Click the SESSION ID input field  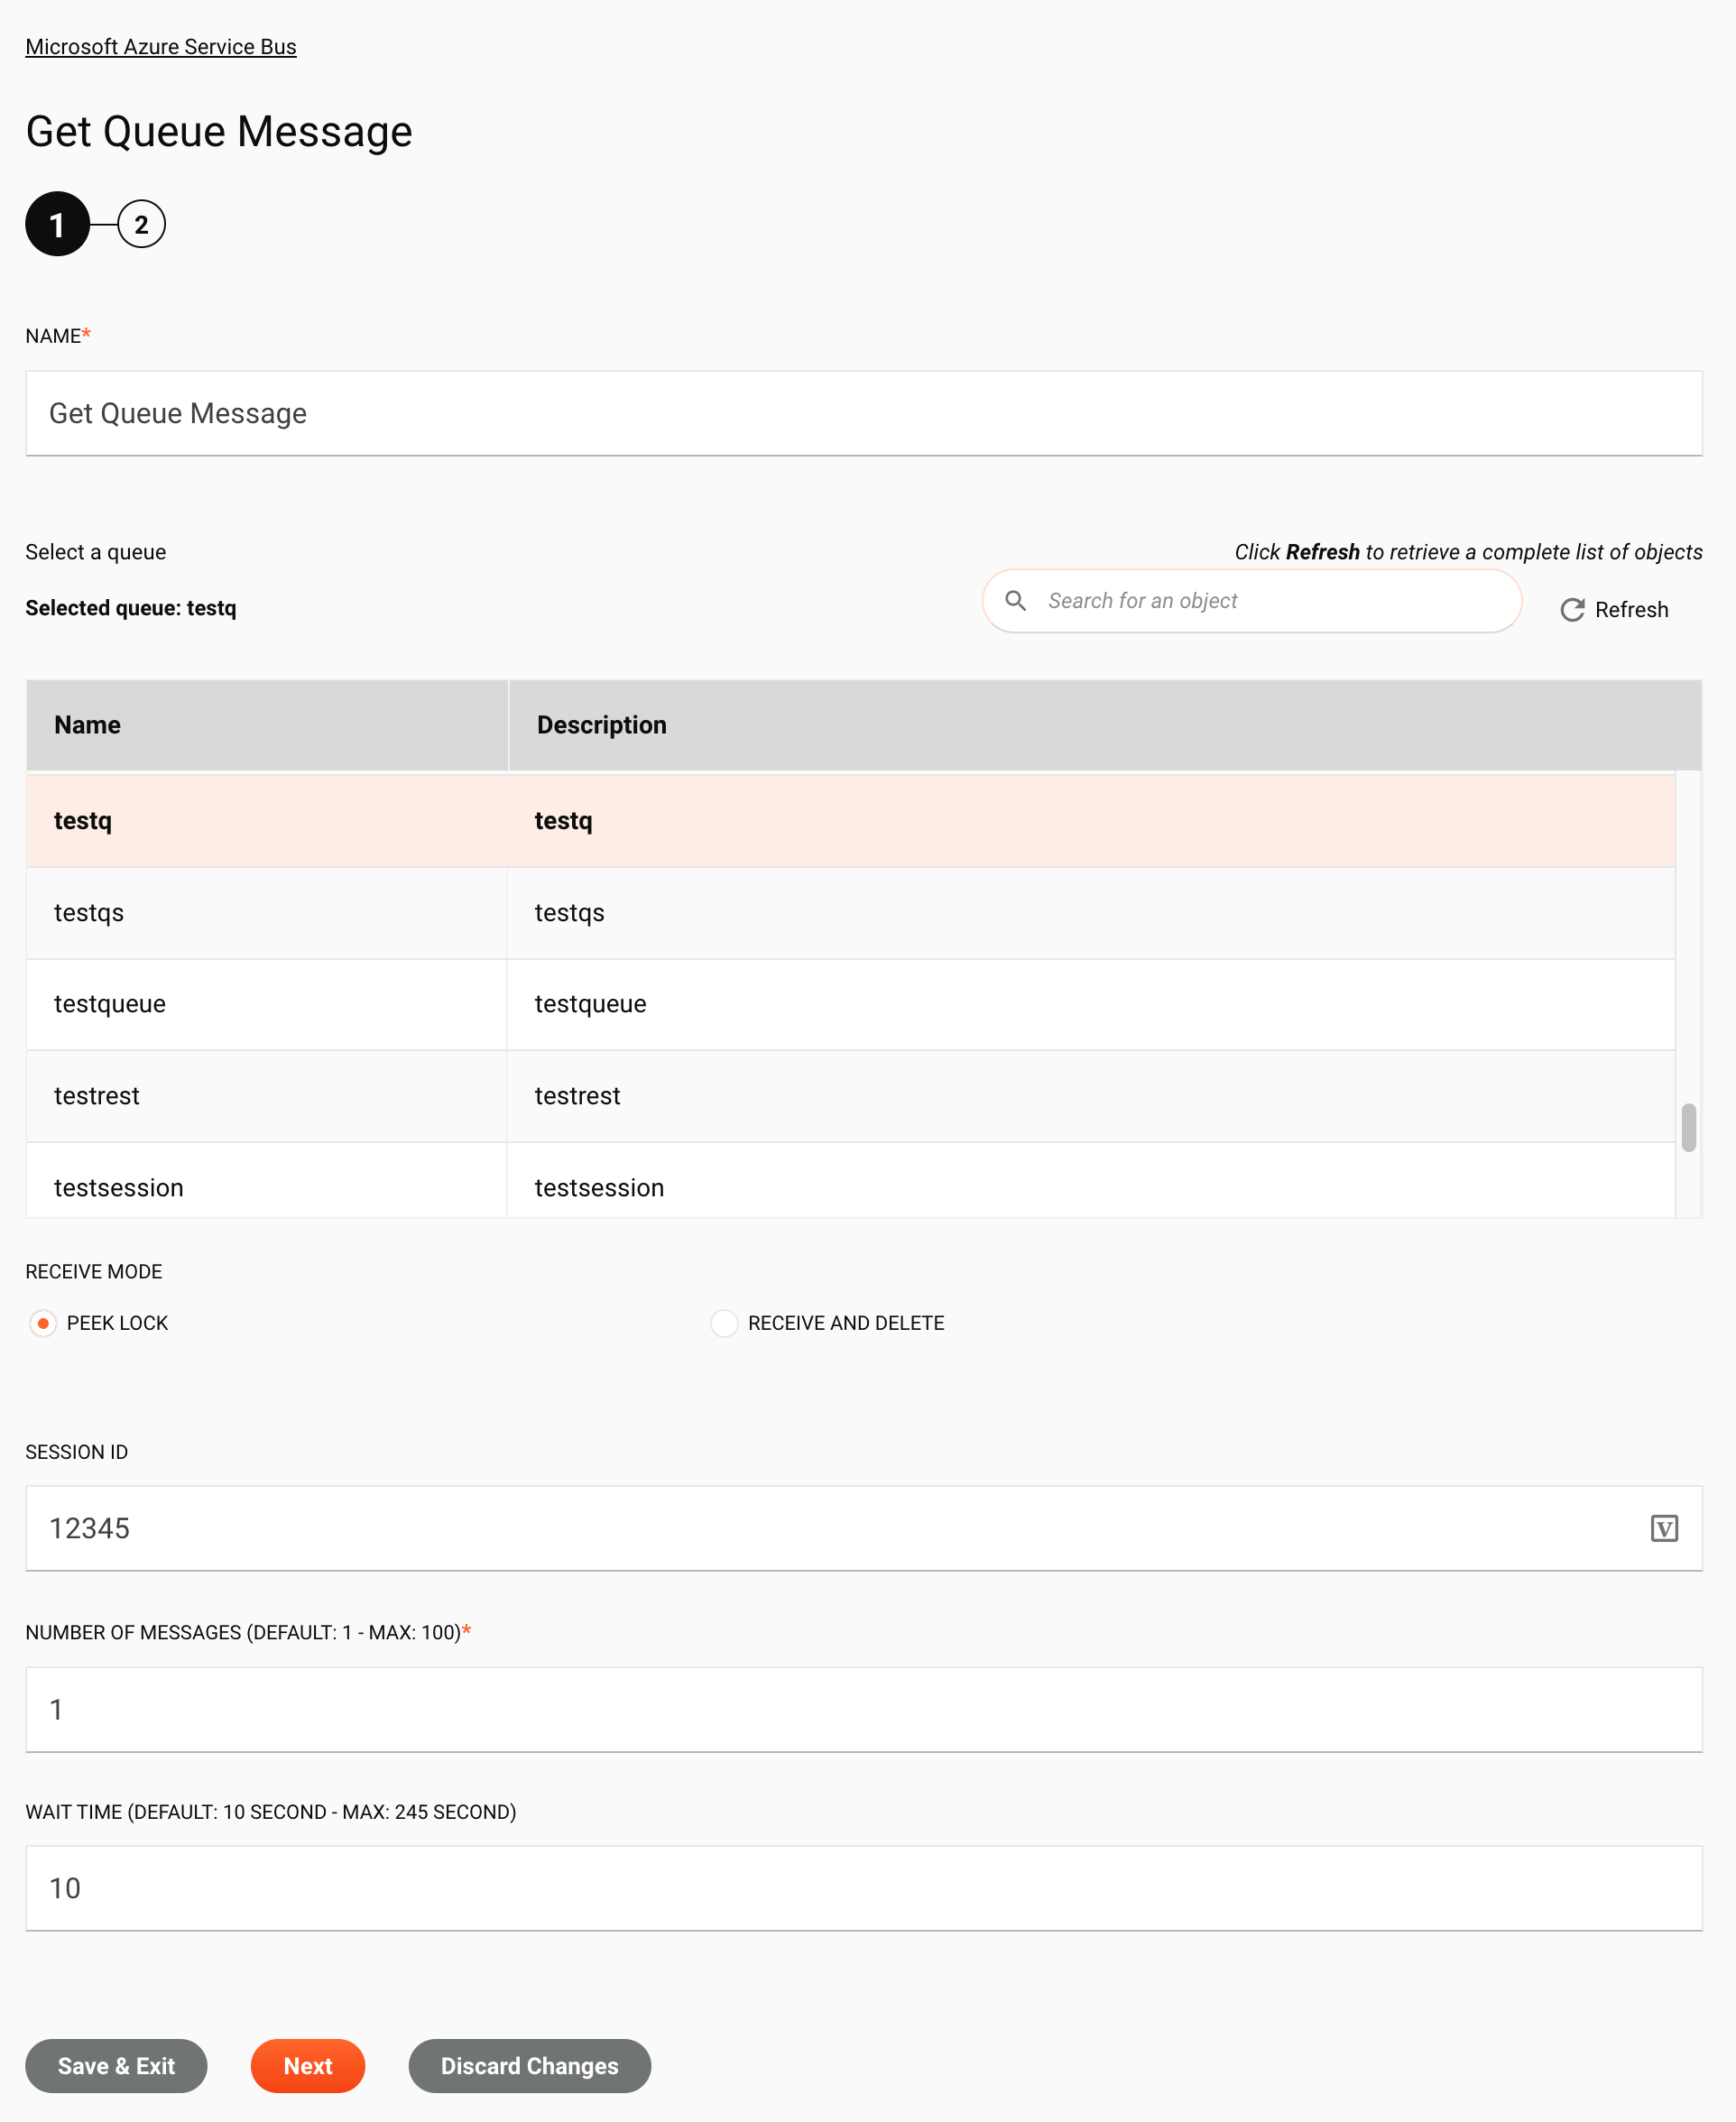[x=863, y=1528]
